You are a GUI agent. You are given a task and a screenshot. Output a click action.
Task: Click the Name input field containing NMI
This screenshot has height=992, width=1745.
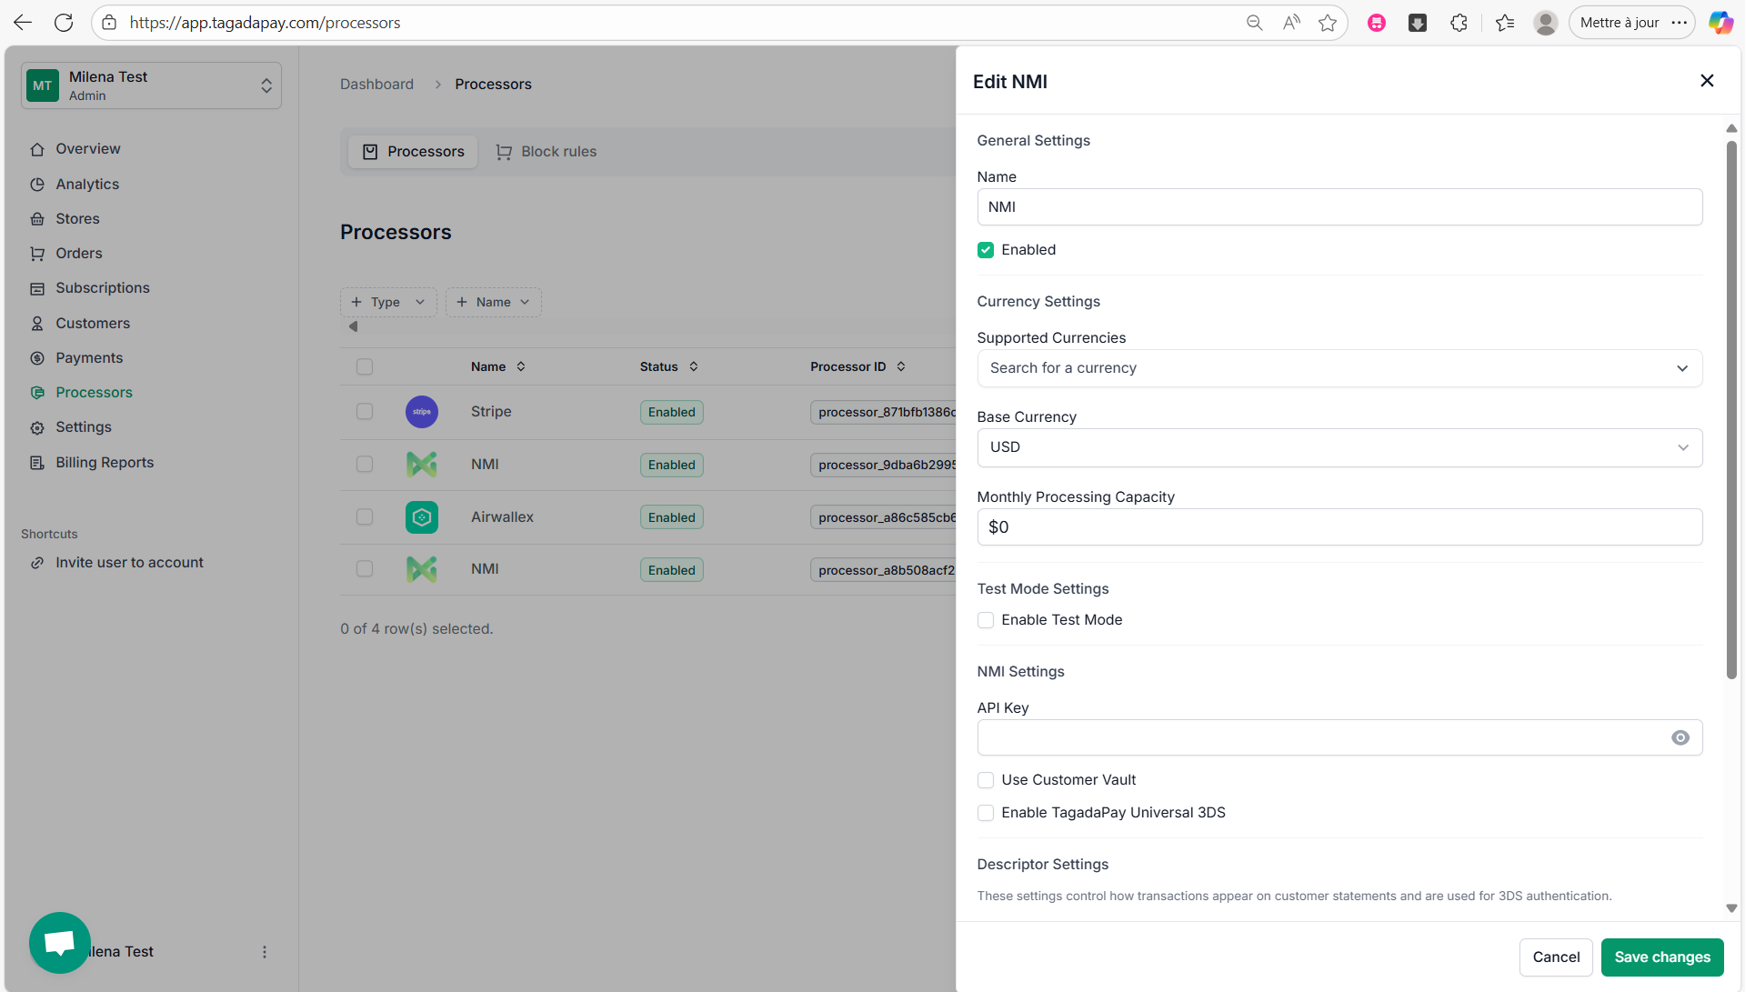(1339, 207)
